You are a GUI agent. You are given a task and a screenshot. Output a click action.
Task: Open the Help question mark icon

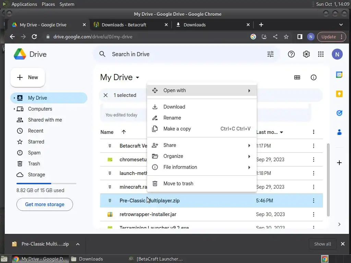click(x=291, y=54)
